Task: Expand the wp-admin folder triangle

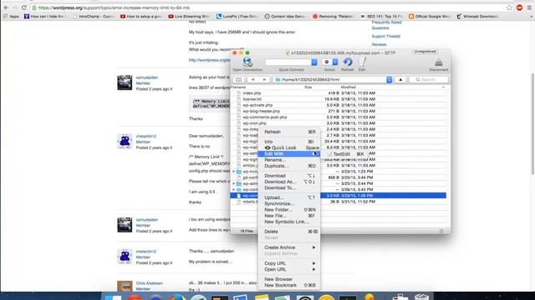Action: tap(234, 183)
